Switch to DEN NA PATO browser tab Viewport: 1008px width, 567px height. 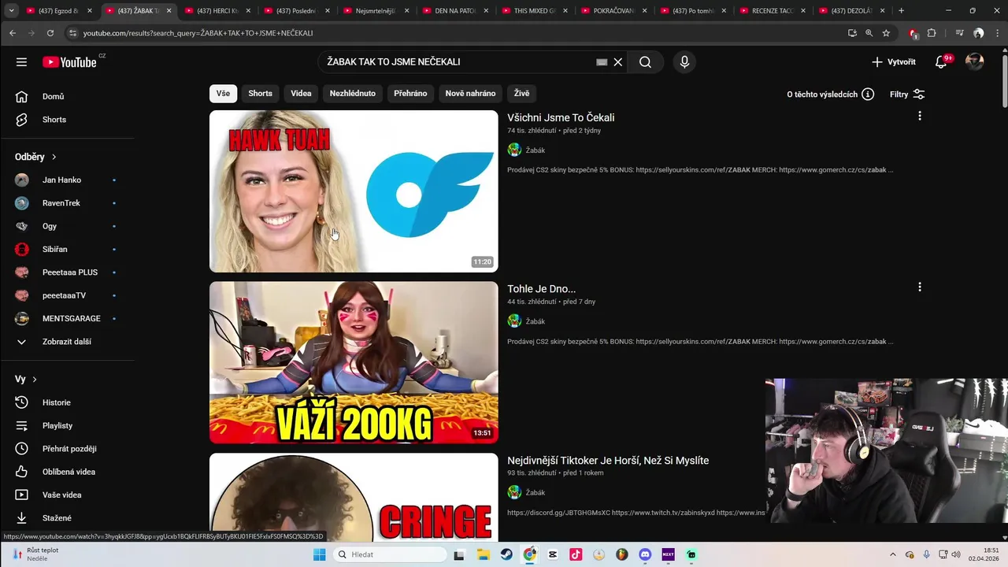pos(456,11)
